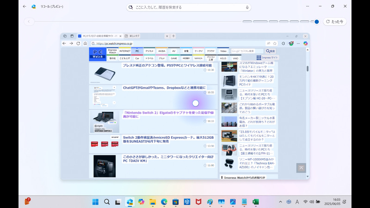Viewport: 370px width, 208px height.
Task: Click the blue Recall timeline slider handle
Action: [x=317, y=22]
